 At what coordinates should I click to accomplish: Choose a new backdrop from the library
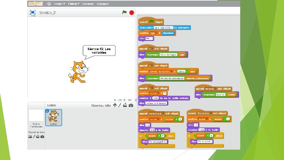pyautogui.click(x=30, y=137)
